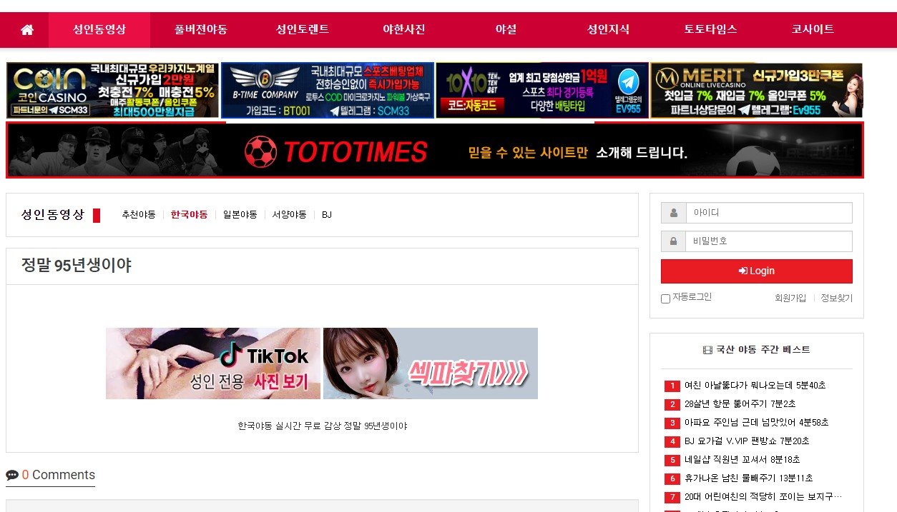Open the 10X10 code banner ad
This screenshot has height=512, width=897.
(542, 90)
